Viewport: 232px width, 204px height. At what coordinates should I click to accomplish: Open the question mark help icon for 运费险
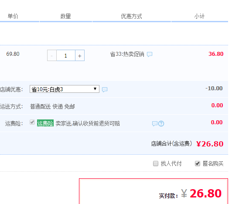click(x=161, y=123)
